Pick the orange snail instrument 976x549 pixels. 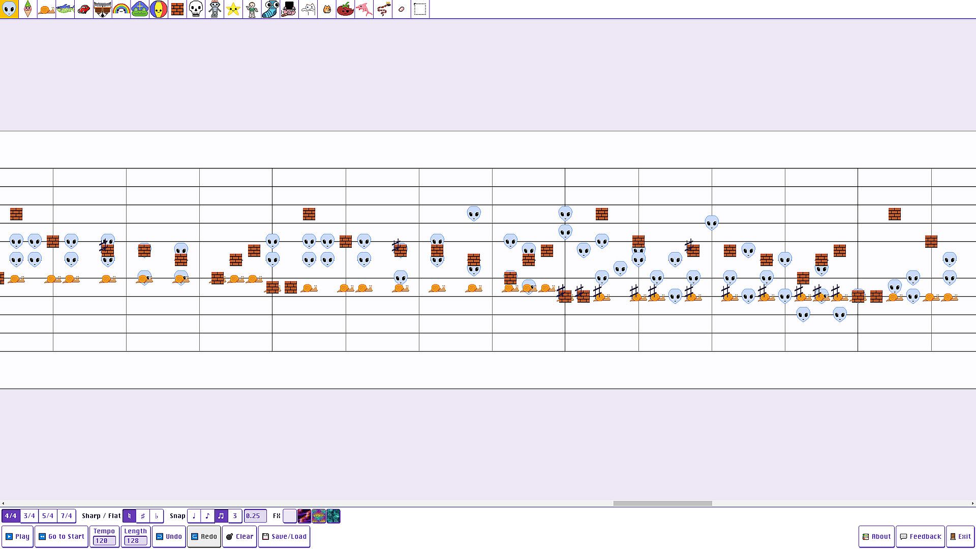pyautogui.click(x=47, y=9)
